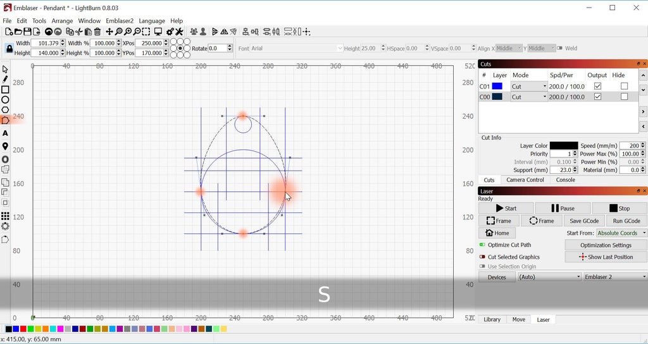The height and width of the screenshot is (344, 648).
Task: Cut selection with the scissors icon
Action: [x=79, y=32]
